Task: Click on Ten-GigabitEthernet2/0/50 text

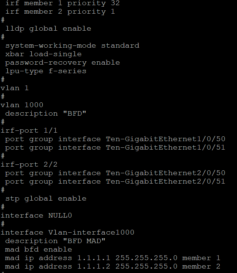Action: click(165, 173)
